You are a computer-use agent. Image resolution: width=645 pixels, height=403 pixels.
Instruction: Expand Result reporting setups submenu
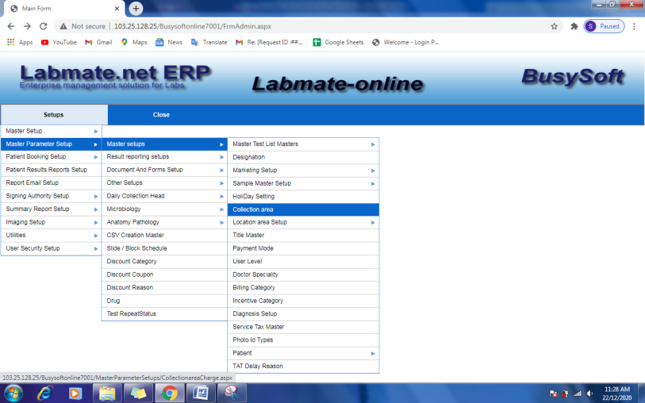pyautogui.click(x=164, y=156)
